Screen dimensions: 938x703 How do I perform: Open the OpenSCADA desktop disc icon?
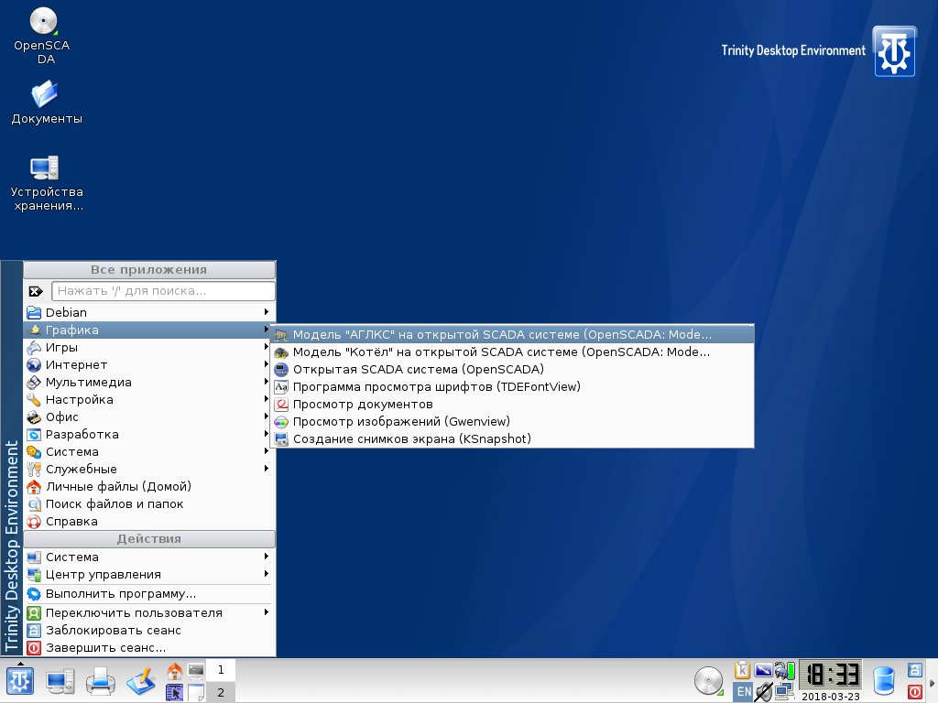42,22
